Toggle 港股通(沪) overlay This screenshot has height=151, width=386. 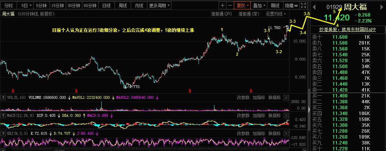click(221, 14)
